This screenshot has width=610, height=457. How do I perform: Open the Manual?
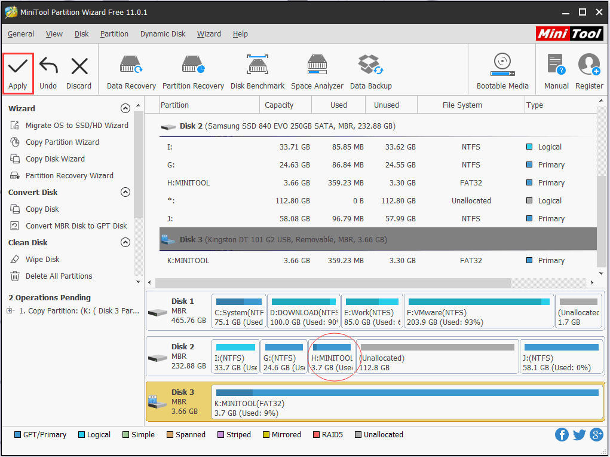pos(556,72)
